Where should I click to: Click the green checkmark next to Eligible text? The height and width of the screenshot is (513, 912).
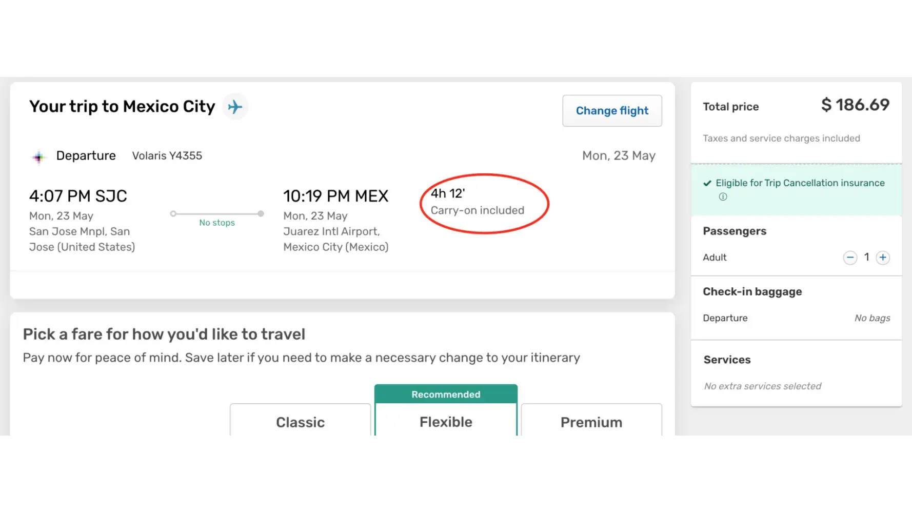click(x=707, y=183)
